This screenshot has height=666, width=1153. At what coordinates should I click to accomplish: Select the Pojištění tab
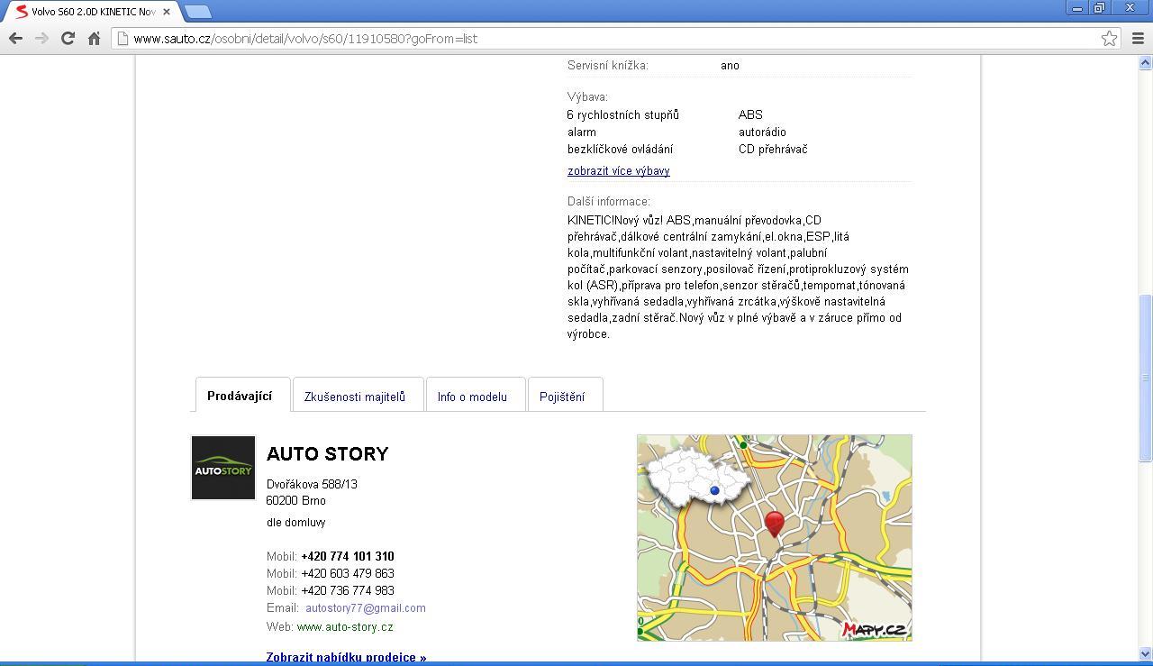[562, 397]
